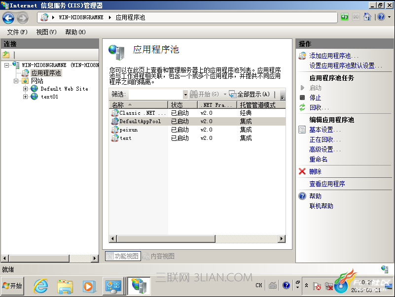
Task: Click 帮助 in the actions pane
Action: click(315, 196)
